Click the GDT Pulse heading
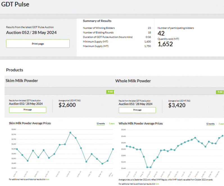224x186 pixels. point(15,4)
